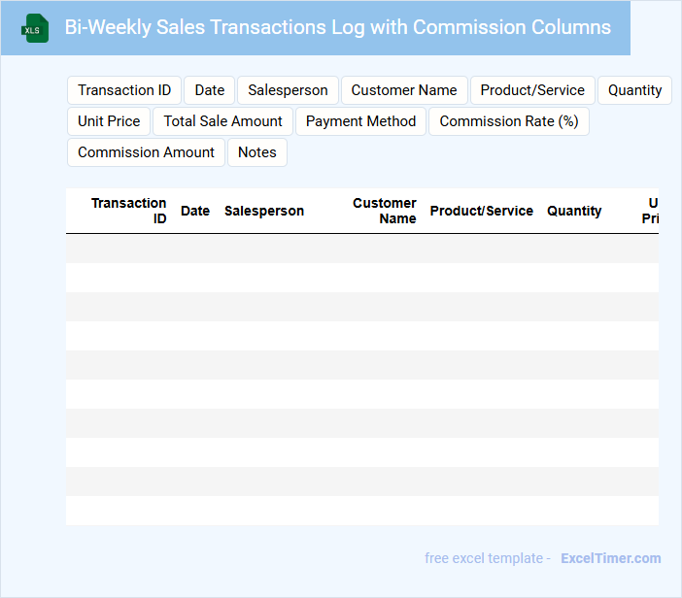682x598 pixels.
Task: Click the XLS file icon
Action: [x=35, y=28]
